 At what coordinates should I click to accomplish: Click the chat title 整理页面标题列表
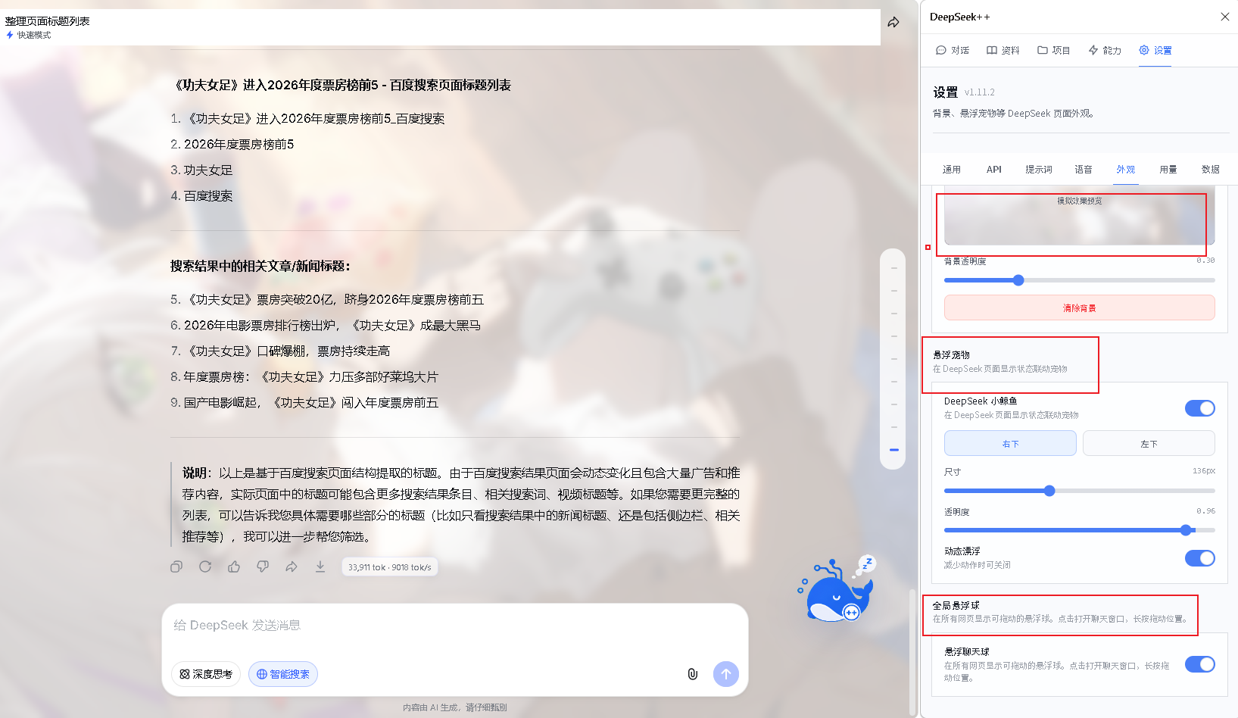[x=48, y=21]
